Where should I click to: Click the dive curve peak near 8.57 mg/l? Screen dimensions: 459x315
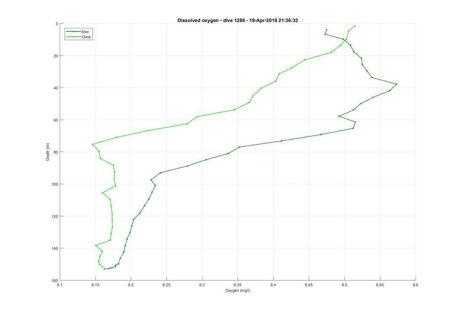coord(397,84)
